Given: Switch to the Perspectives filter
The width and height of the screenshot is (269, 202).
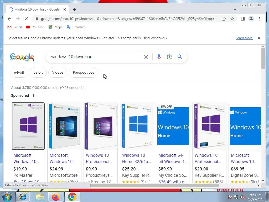Looking at the screenshot, I should point(83,72).
